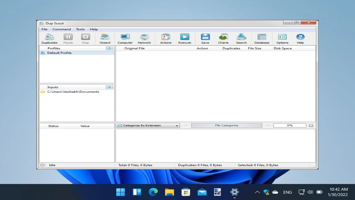Click the Save toolbar icon
Screen dimensions: 355x200
click(x=205, y=39)
